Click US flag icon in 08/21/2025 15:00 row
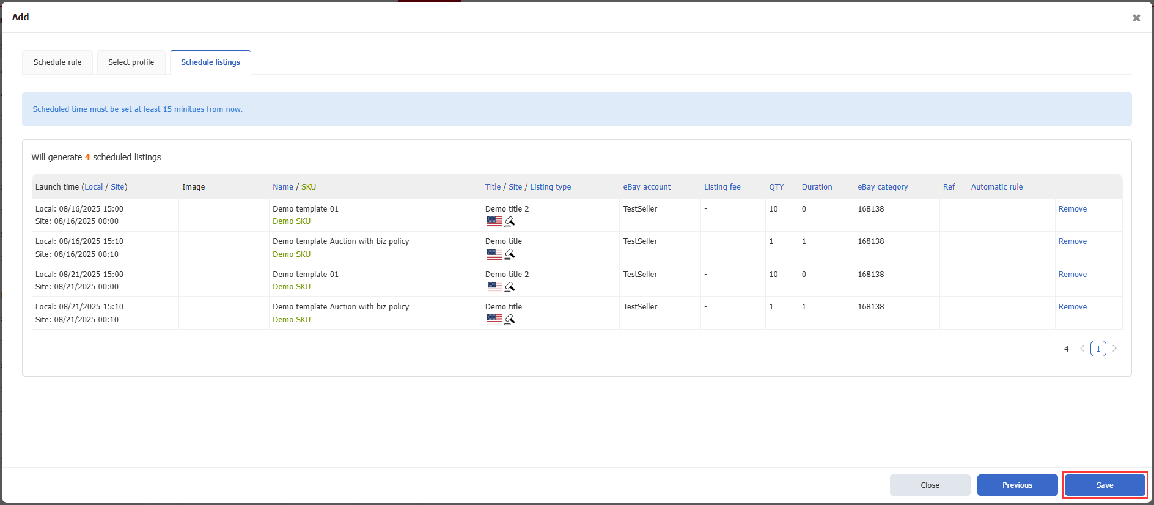1154x505 pixels. pyautogui.click(x=494, y=287)
